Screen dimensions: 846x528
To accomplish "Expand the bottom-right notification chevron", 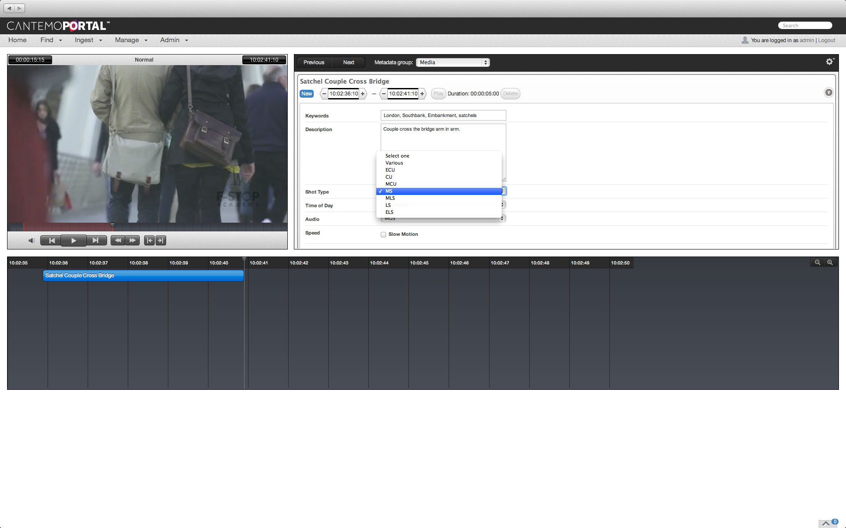I will click(x=826, y=524).
